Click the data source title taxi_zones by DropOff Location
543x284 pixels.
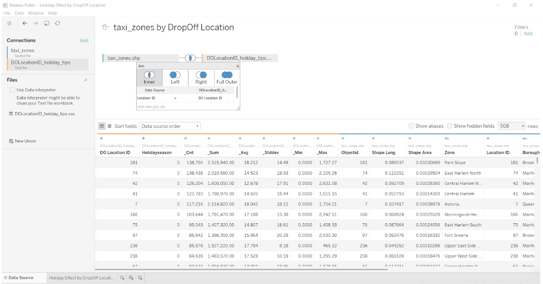[x=174, y=27]
